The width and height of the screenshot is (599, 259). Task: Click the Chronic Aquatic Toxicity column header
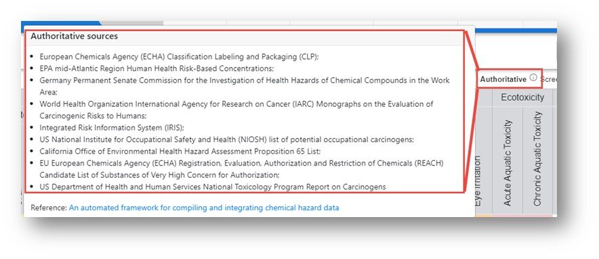[x=537, y=159]
